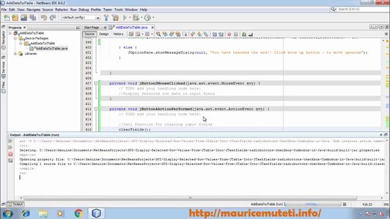Click the horizontal scrollbar in Output panel
Viewport: 390px width, 219px height.
coord(190,198)
